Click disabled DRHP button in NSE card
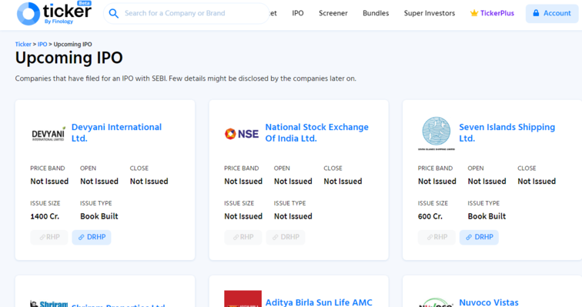This screenshot has width=582, height=307. 286,237
